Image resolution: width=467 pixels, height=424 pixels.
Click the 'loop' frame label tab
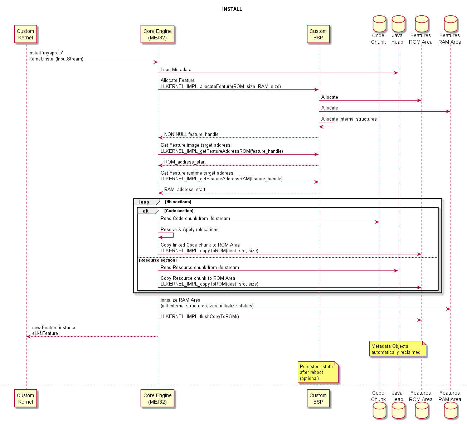pos(145,202)
